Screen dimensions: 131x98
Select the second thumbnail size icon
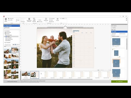(15, 45)
